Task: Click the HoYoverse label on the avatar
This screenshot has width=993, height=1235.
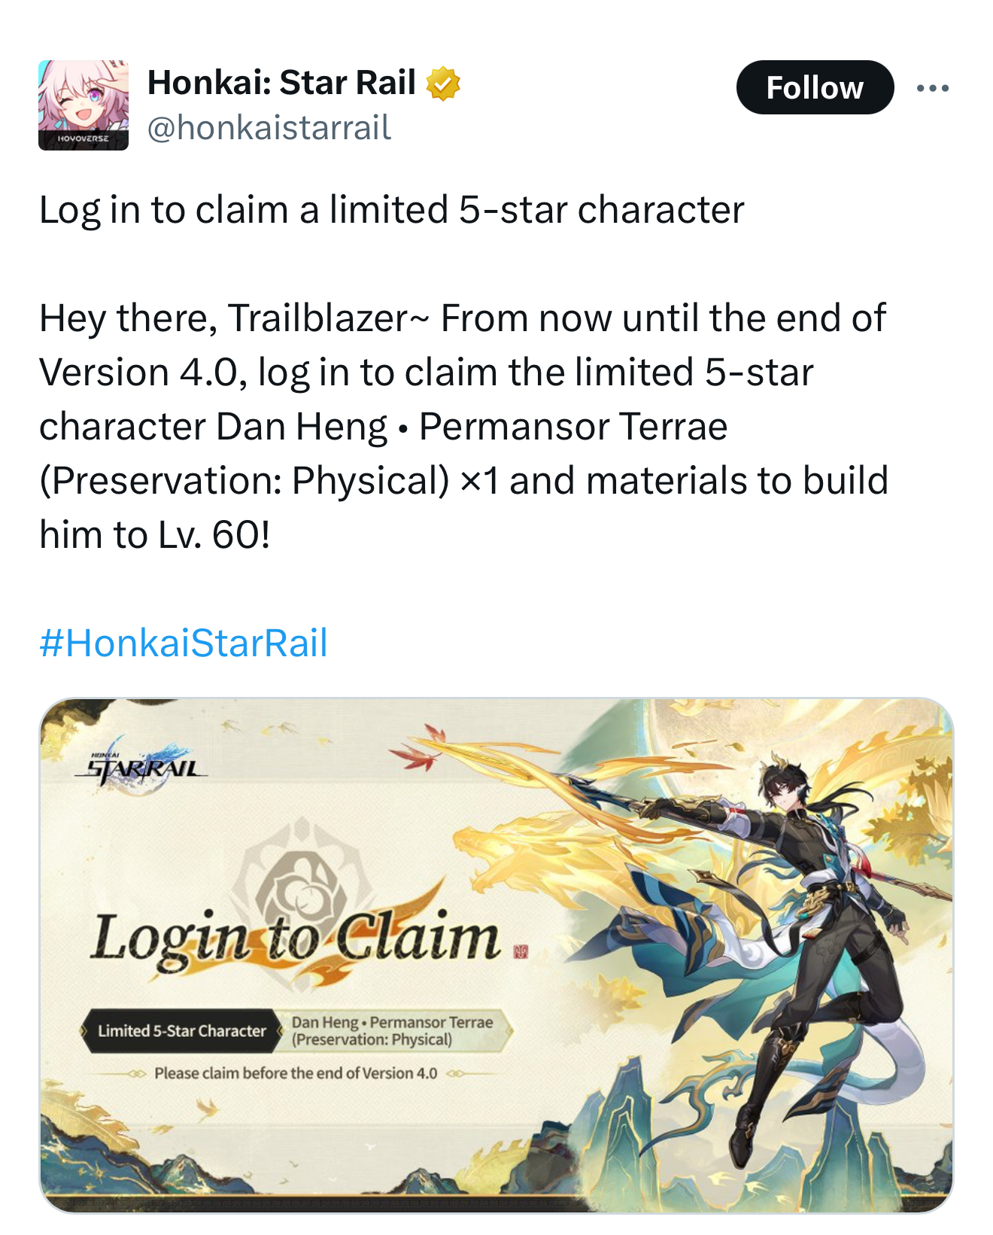Action: pos(84,139)
